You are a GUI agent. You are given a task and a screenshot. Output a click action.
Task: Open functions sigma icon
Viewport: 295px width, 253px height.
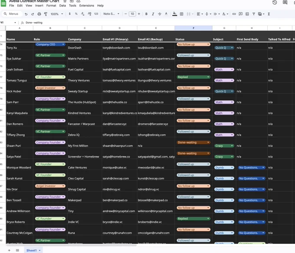click(269, 14)
